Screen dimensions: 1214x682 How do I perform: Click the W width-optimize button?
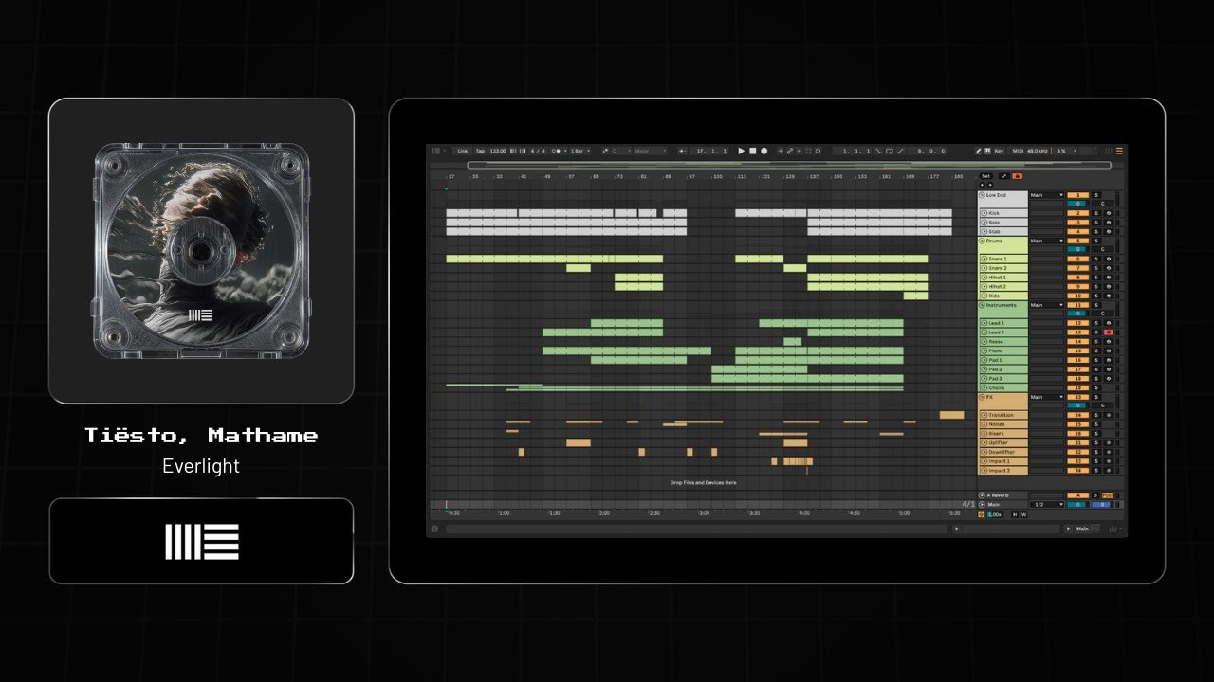click(1023, 514)
